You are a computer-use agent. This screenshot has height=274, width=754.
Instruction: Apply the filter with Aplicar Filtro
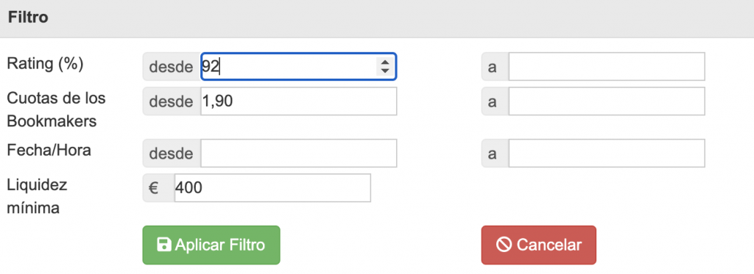211,245
